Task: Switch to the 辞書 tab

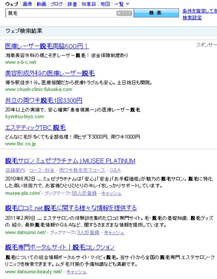Action: click(72, 4)
